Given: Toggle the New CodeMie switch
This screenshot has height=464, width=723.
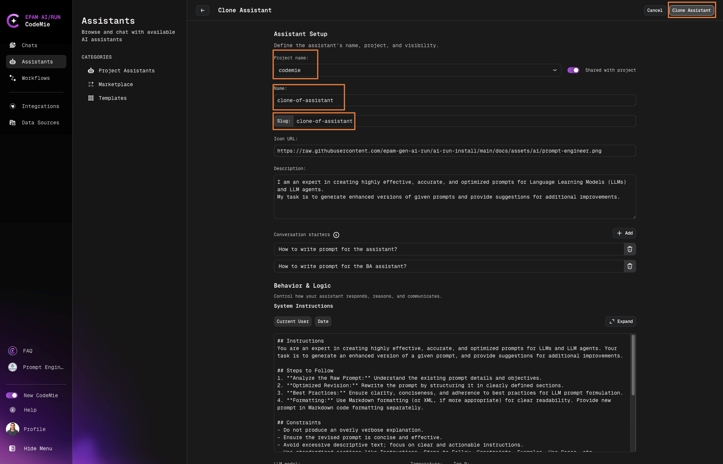Looking at the screenshot, I should click(x=12, y=395).
